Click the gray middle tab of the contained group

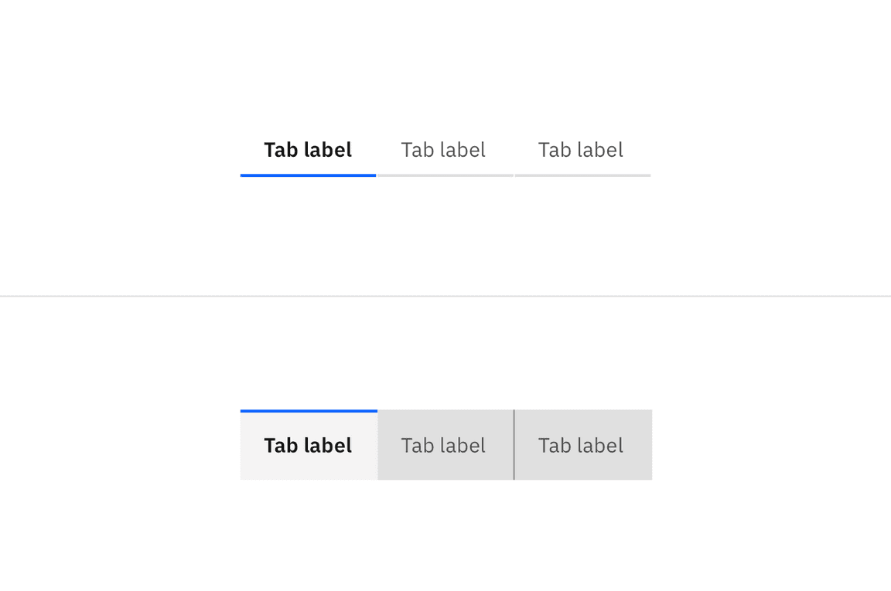443,445
